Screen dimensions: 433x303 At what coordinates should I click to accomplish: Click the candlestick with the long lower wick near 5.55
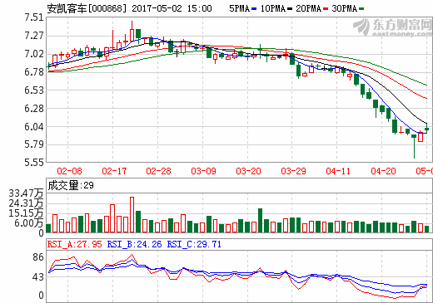click(414, 146)
